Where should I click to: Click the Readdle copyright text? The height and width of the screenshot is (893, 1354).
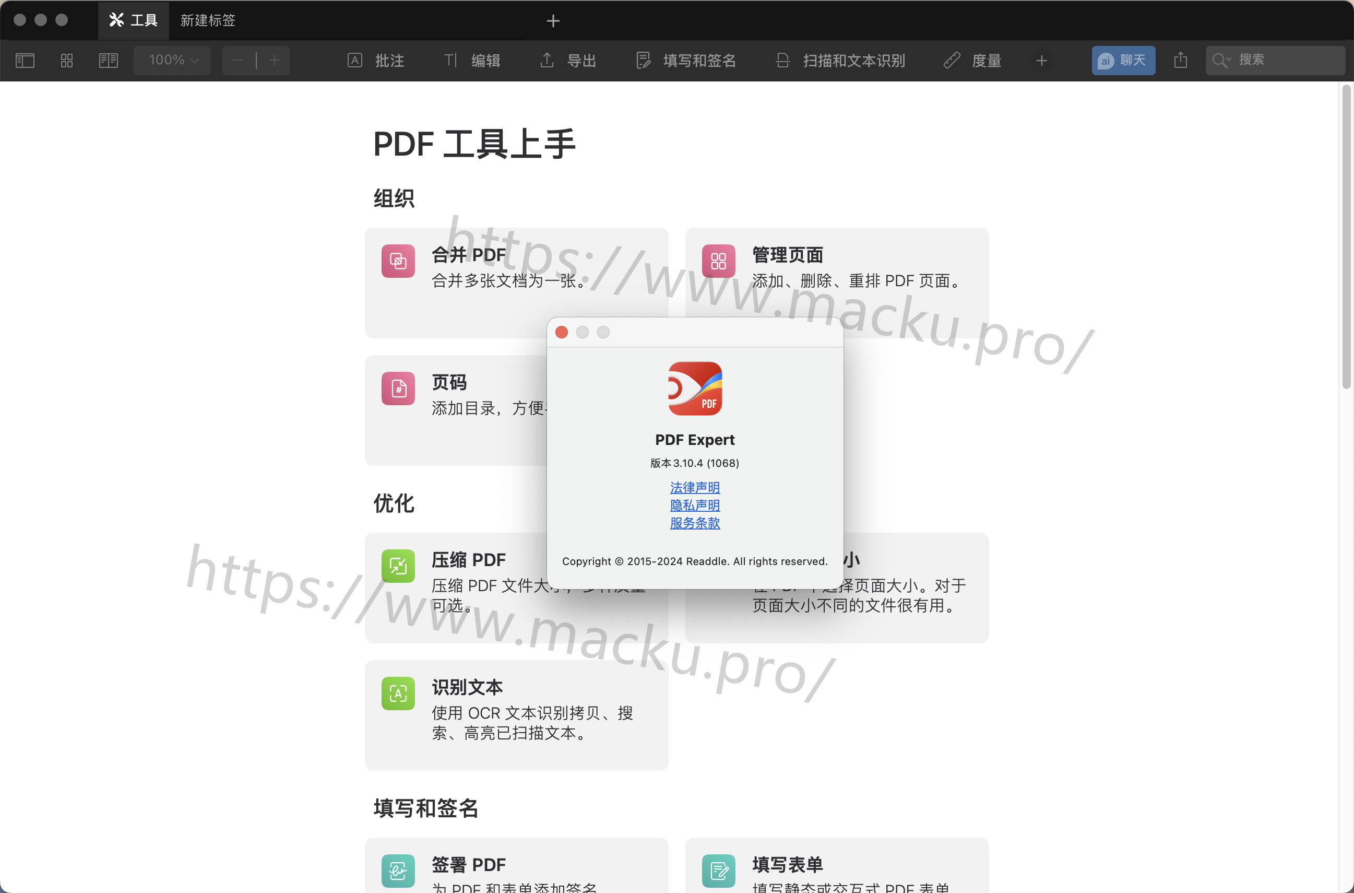click(x=695, y=561)
